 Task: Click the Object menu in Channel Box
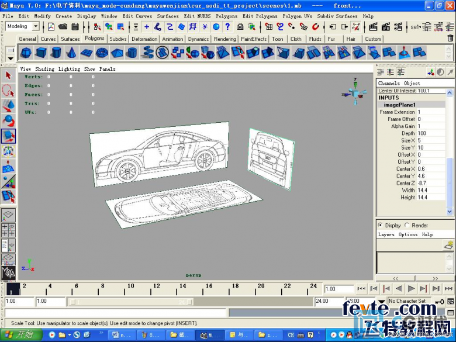point(412,83)
